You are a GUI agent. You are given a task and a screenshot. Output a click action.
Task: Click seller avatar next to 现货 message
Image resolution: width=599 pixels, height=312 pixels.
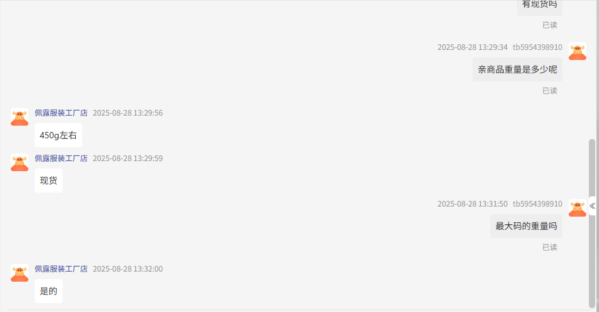point(20,162)
